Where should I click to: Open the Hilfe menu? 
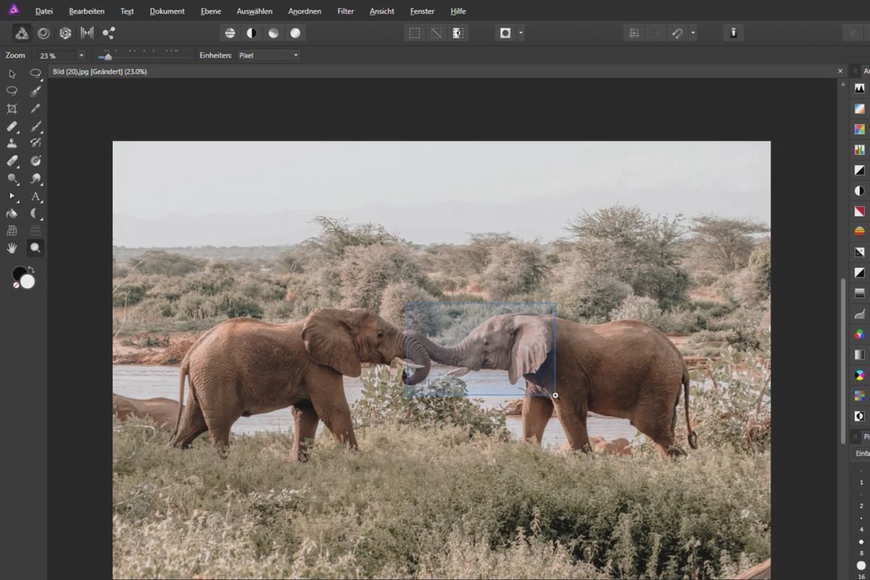(458, 11)
